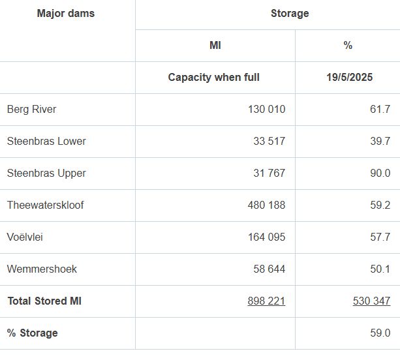The image size is (400, 364).
Task: Click the underlined 530 347 stored total
Action: (x=372, y=301)
